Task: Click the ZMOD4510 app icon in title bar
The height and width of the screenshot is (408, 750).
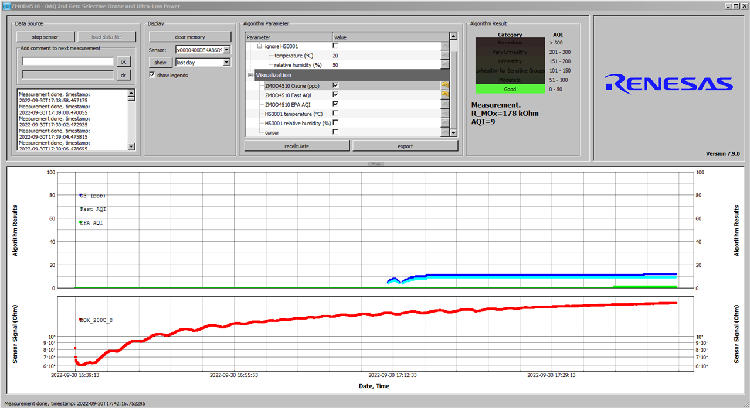Action: coord(6,6)
